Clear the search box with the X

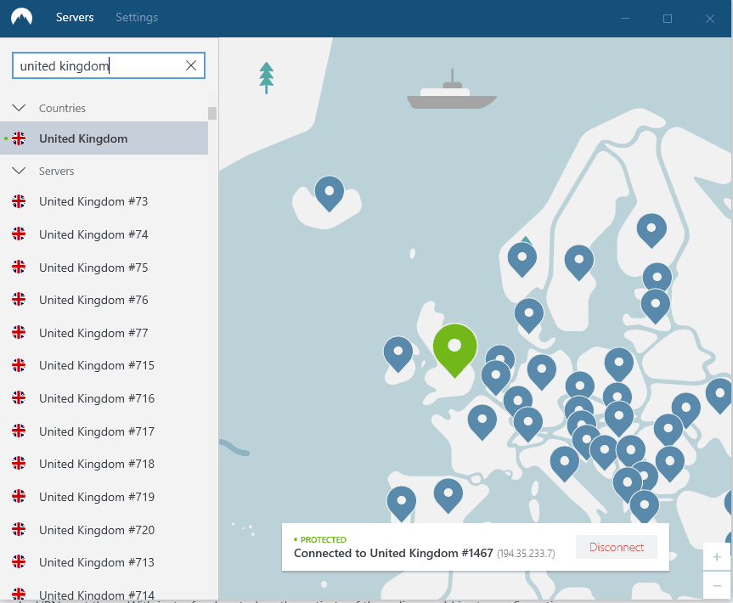point(191,65)
